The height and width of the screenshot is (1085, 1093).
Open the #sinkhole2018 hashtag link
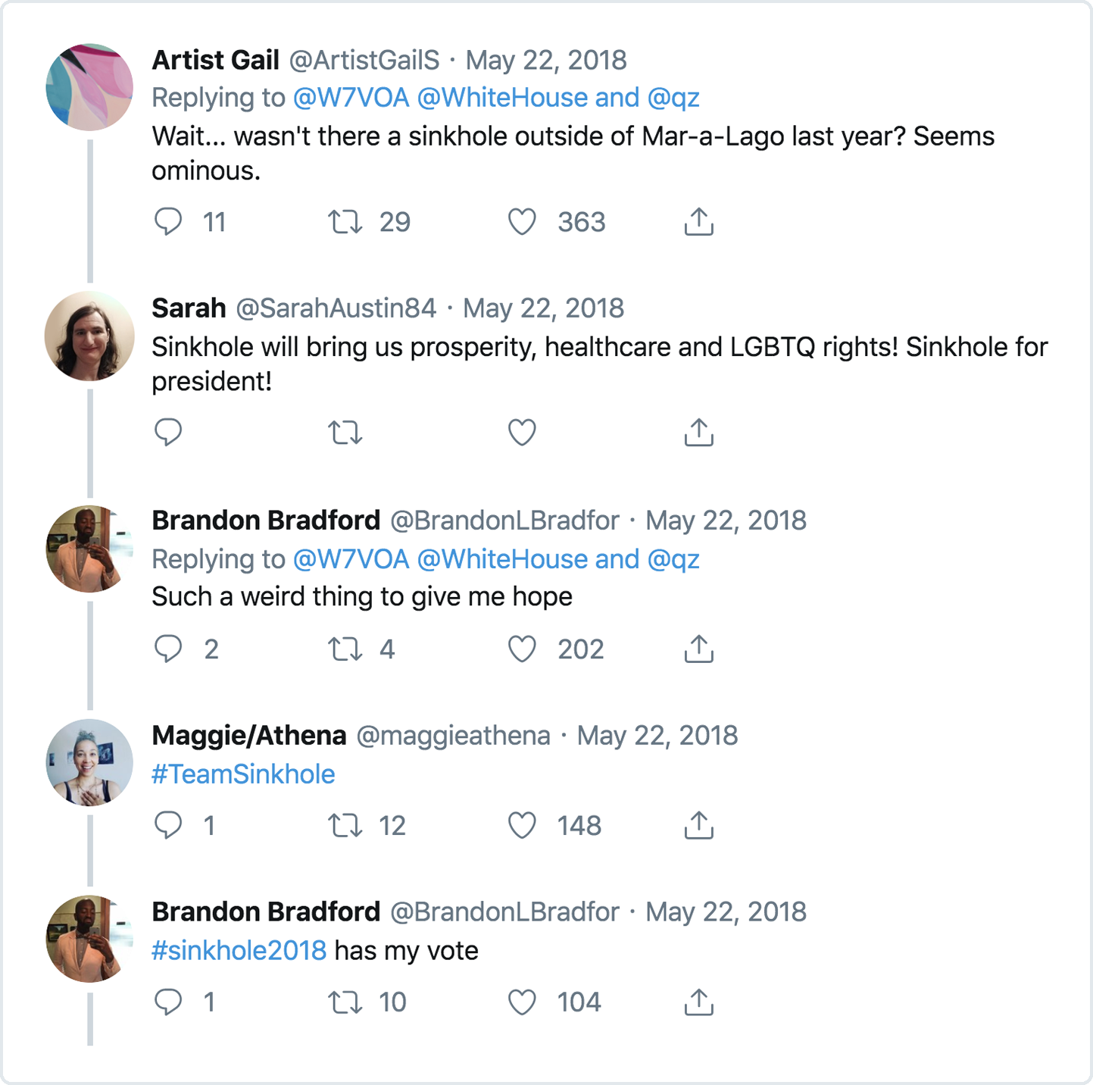[239, 951]
